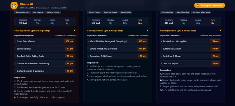Click the Buttermilk & Besan row
This screenshot has height=106, width=235.
coord(190,49)
